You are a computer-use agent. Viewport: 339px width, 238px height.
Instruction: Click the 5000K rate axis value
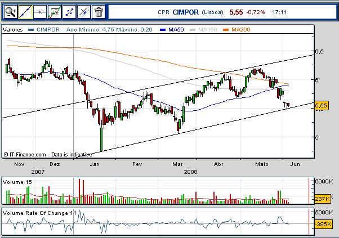tap(324, 212)
